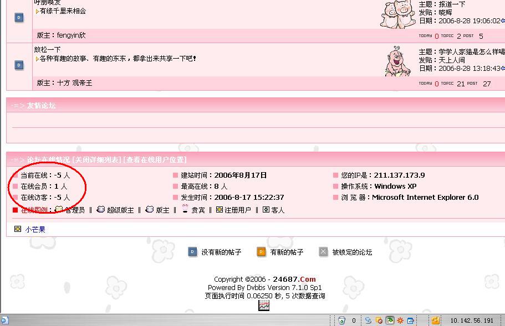
Task: Click the orange sun icon in status bar
Action: [x=400, y=320]
